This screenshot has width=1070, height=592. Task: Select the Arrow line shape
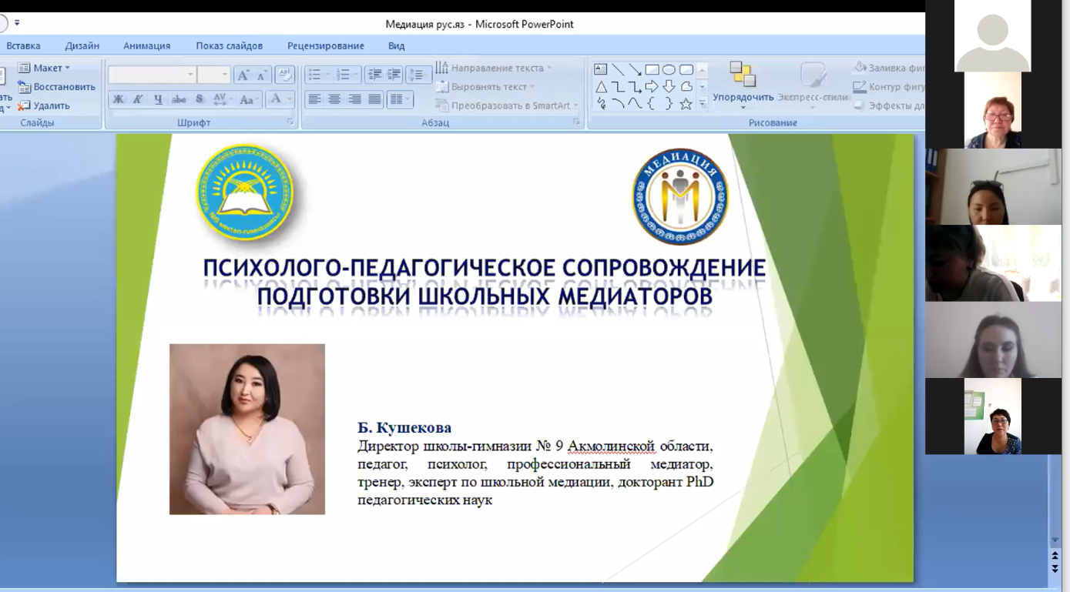click(635, 69)
